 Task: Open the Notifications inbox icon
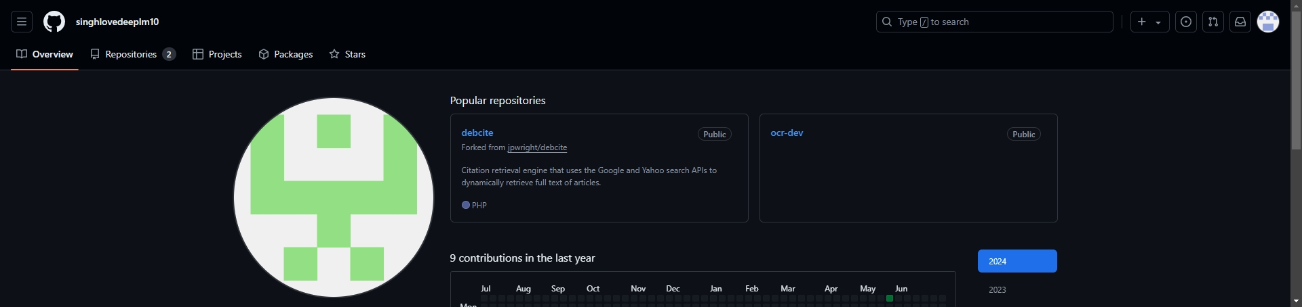pos(1240,22)
